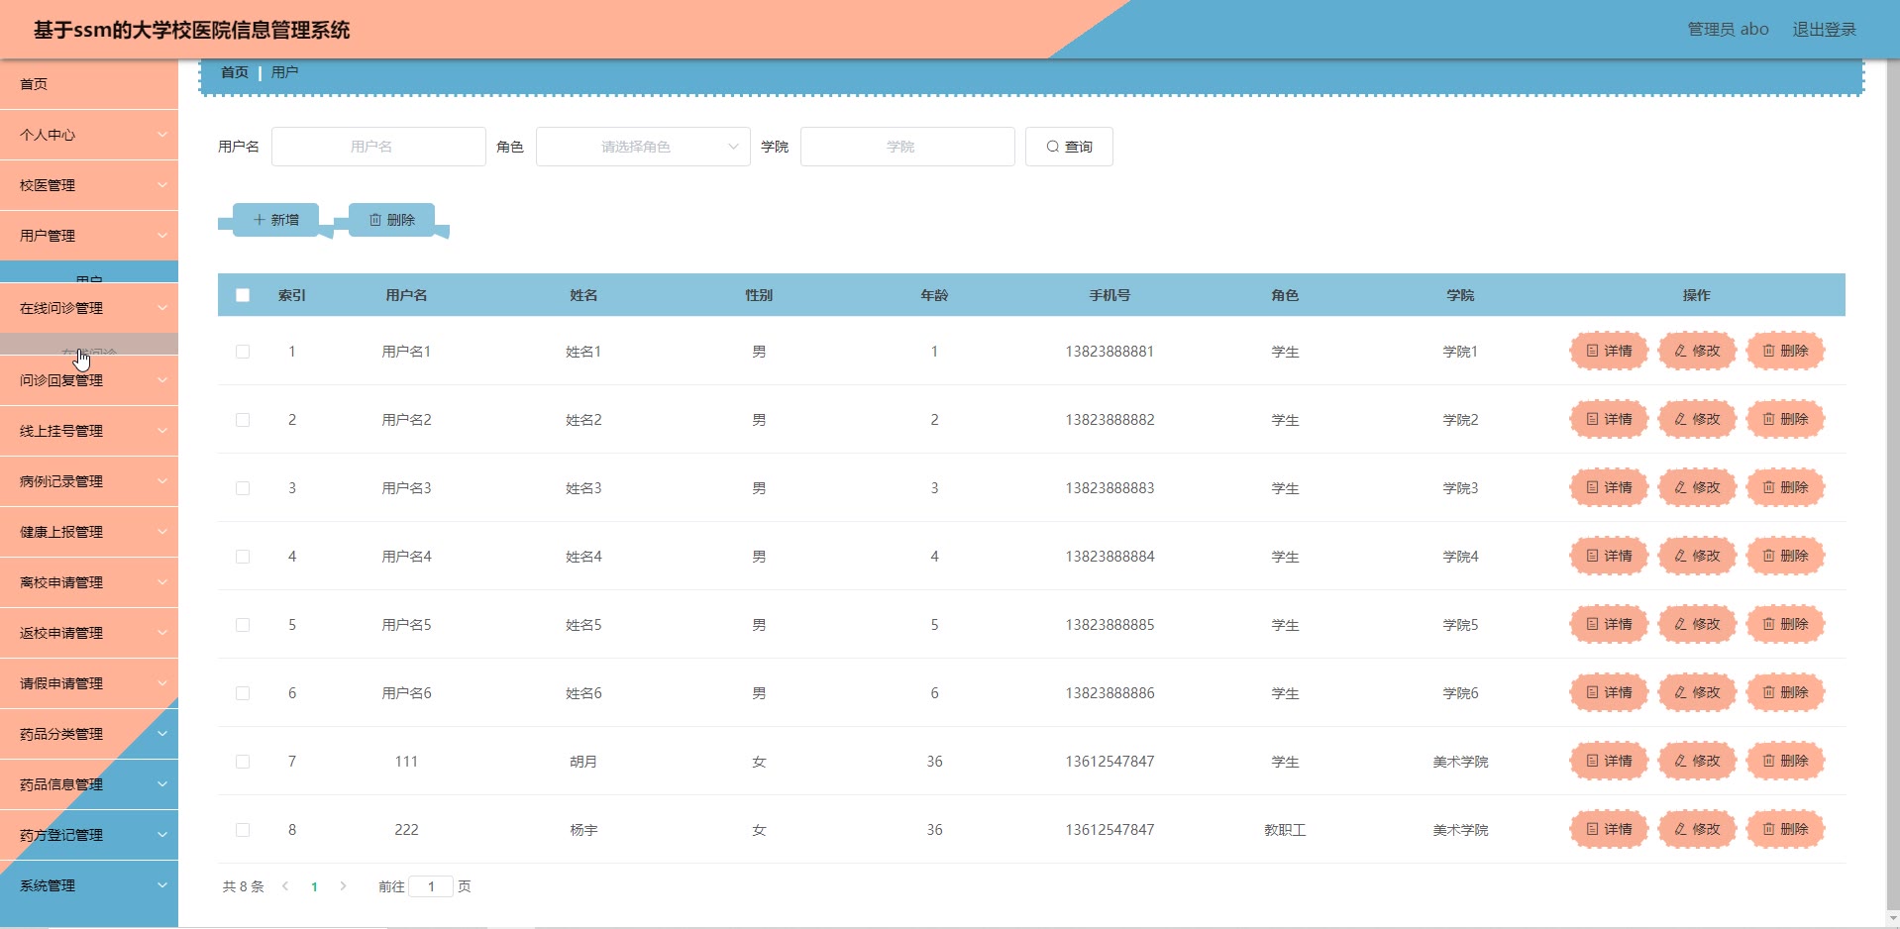This screenshot has width=1900, height=929.
Task: Expand 病例记录管理 sidebar menu
Action: tap(89, 481)
